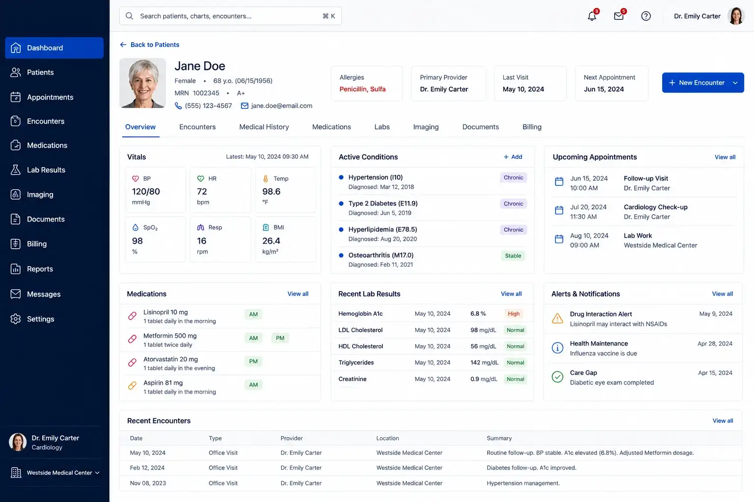Click the BP heart icon in Vitals
Screen dimensions: 754x502
tap(135, 179)
